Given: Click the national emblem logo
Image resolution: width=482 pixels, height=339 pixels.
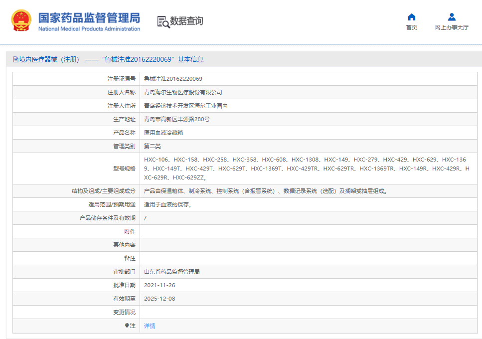Looking at the screenshot, I should coord(21,21).
